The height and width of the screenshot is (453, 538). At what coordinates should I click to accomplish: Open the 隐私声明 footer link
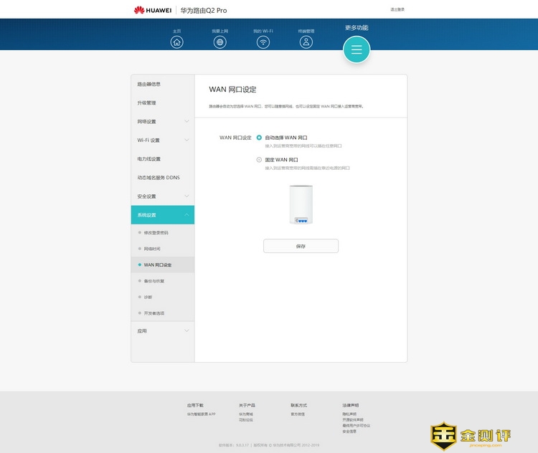pyautogui.click(x=349, y=414)
